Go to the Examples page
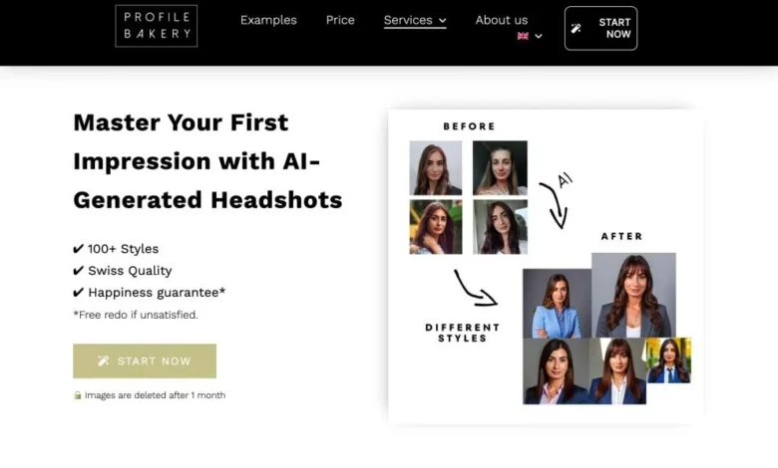778x468 pixels. click(x=268, y=20)
